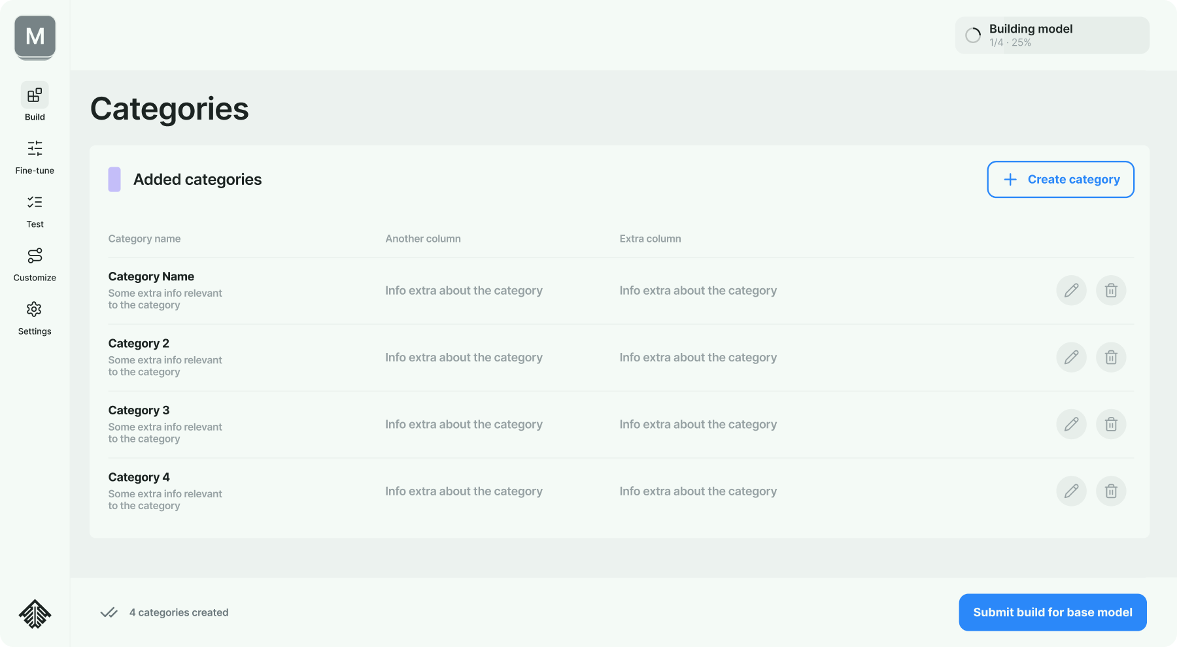The width and height of the screenshot is (1177, 647).
Task: Click the purple Added categories swatch
Action: (x=114, y=179)
